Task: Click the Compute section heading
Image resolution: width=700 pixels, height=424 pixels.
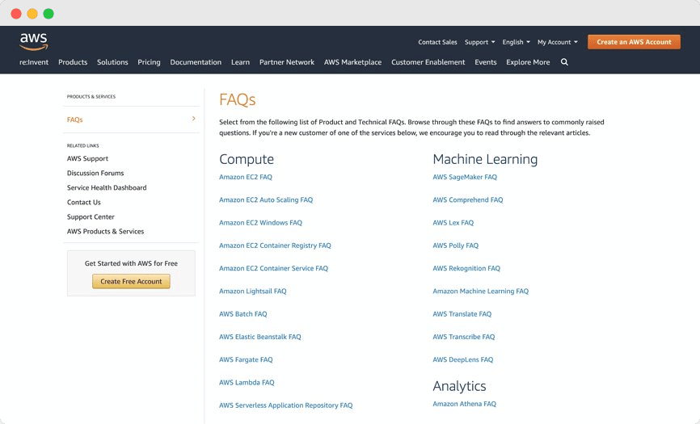Action: coord(247,159)
